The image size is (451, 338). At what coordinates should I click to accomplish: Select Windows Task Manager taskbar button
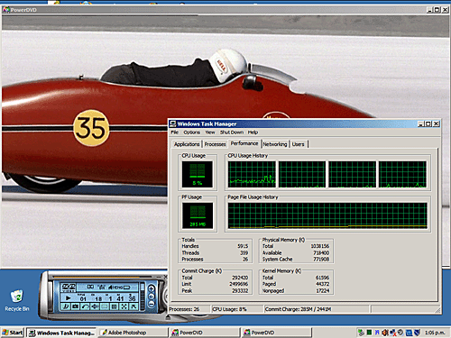[61, 333]
